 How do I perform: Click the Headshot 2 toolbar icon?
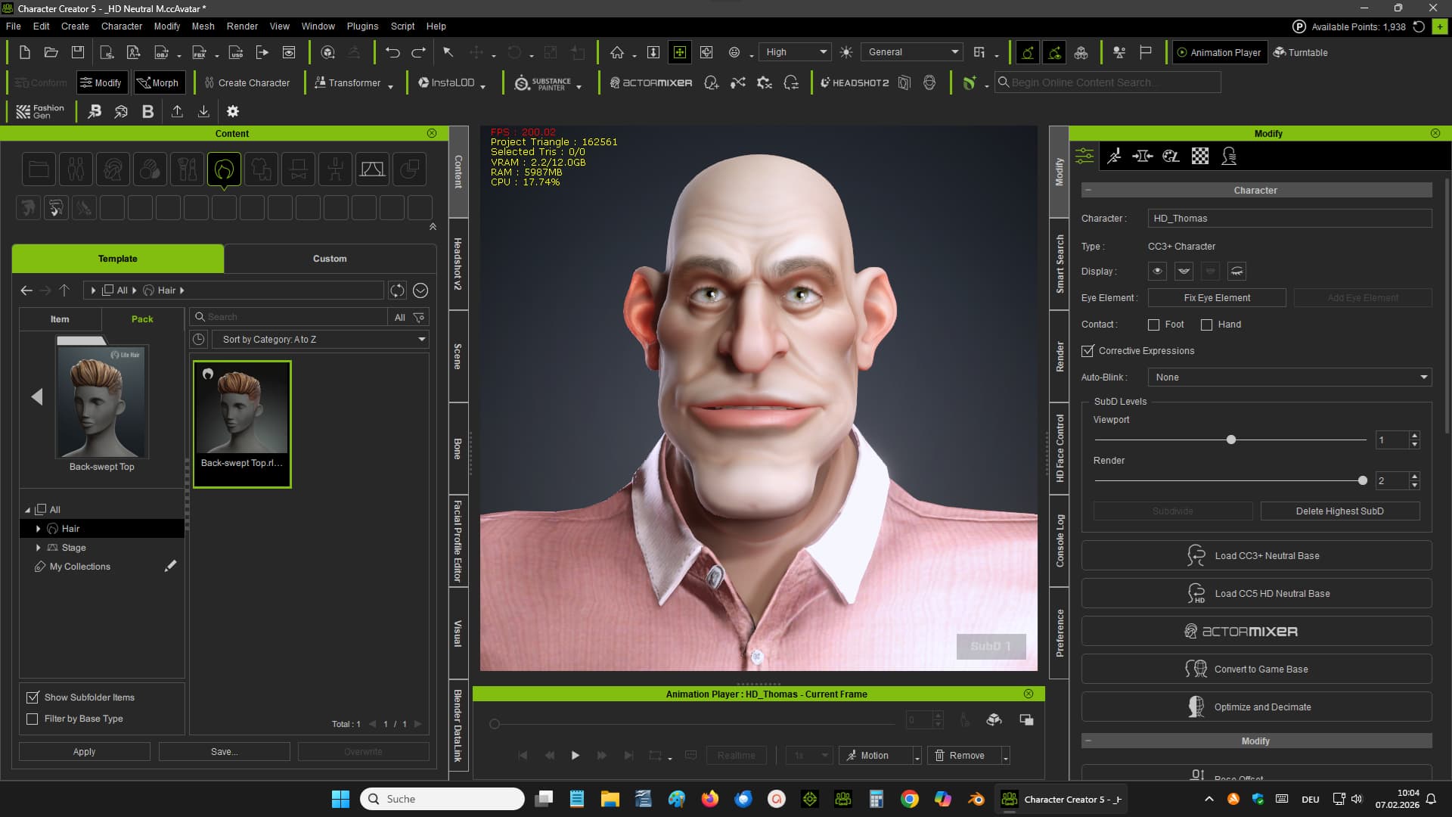[x=855, y=82]
